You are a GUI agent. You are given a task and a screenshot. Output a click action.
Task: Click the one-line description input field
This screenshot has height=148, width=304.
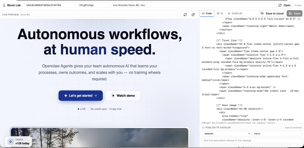tap(252, 140)
